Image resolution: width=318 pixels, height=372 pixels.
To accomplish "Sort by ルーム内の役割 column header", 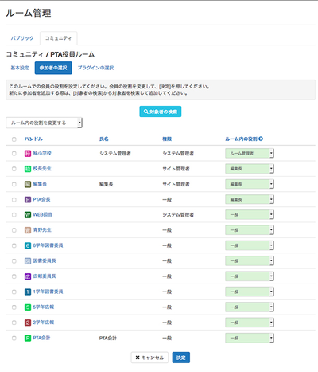I will (x=241, y=139).
